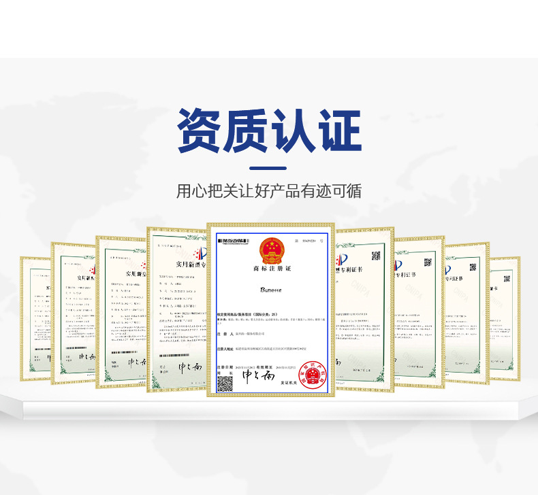
Task: Click the 资质认证 heading
Action: [x=270, y=131]
